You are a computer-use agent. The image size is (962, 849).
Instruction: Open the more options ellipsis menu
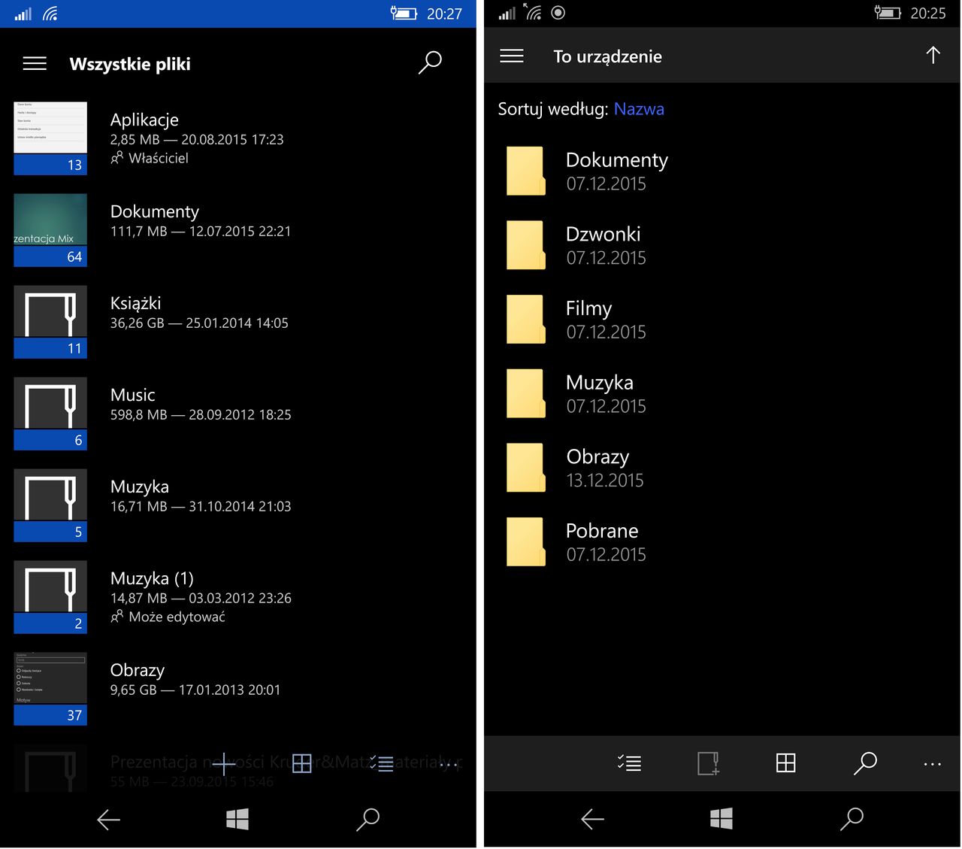tap(932, 763)
